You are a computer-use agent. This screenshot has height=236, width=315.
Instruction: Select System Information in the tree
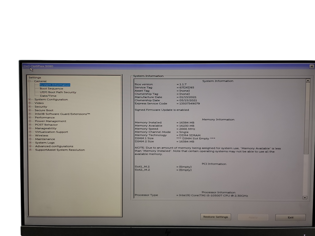tap(55, 85)
